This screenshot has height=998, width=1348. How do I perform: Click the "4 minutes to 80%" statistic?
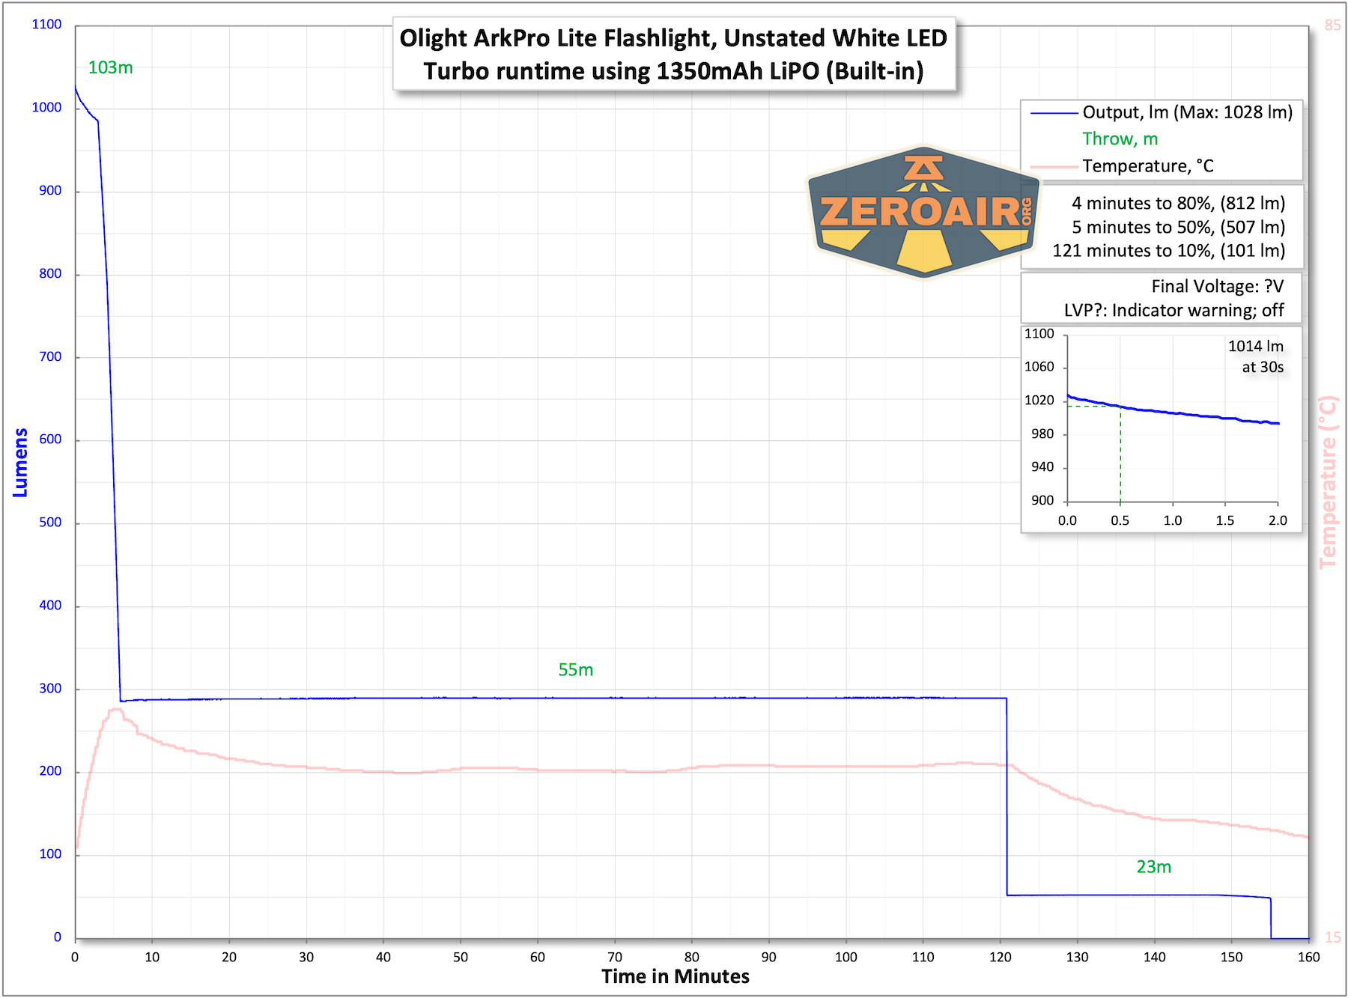click(1178, 204)
